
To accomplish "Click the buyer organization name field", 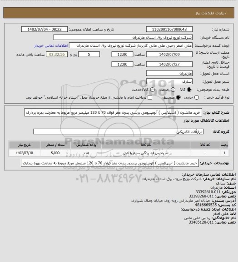I will 123,37.
